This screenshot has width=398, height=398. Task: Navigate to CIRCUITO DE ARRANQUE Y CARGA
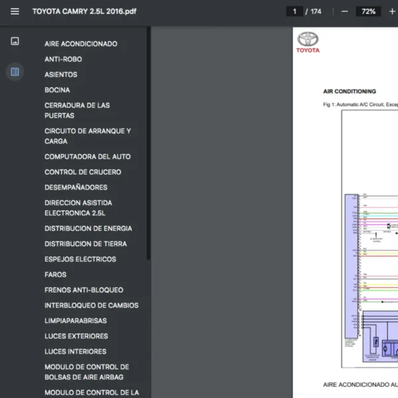[x=88, y=136]
